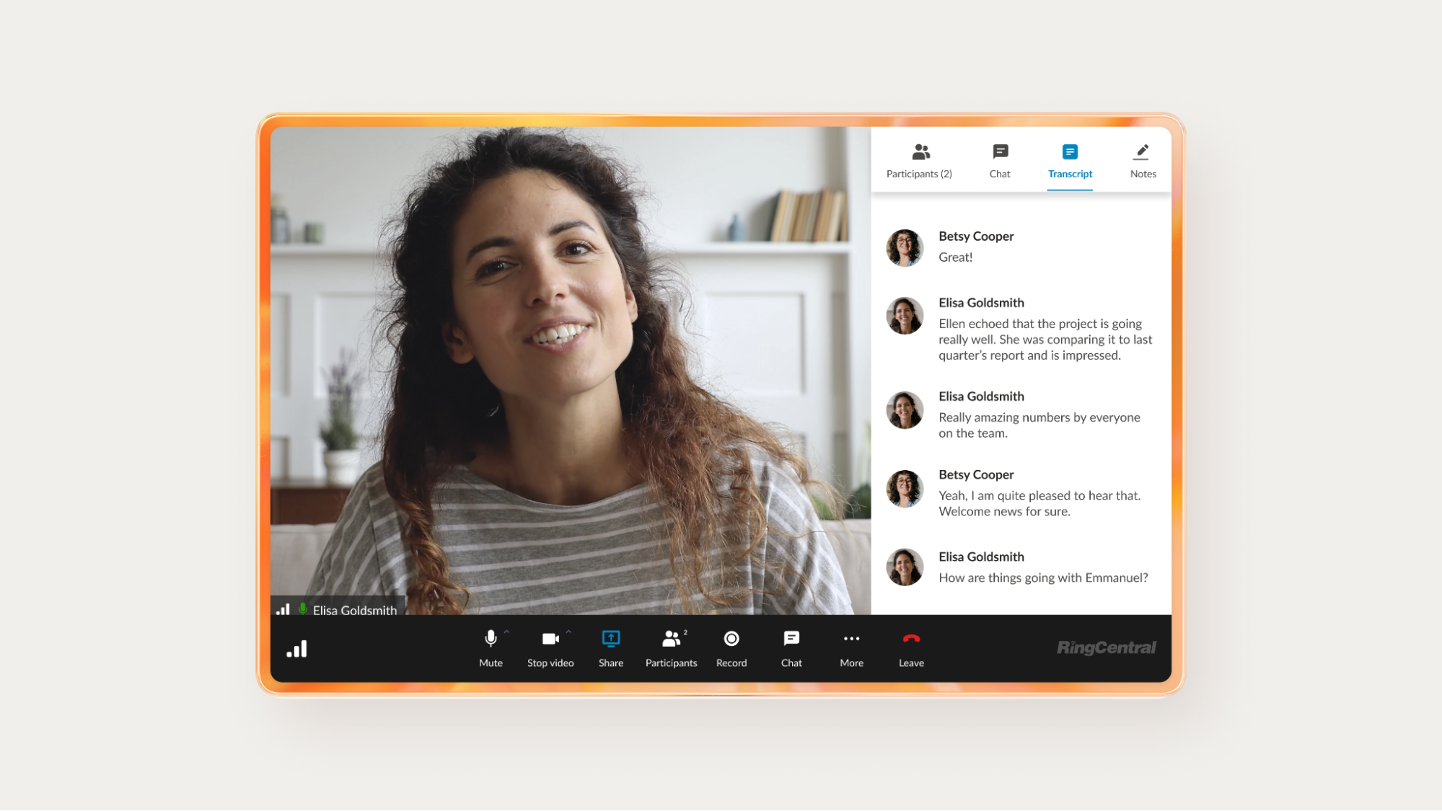Toggle recording on or off
Screen dimensions: 1442x811
coord(731,647)
